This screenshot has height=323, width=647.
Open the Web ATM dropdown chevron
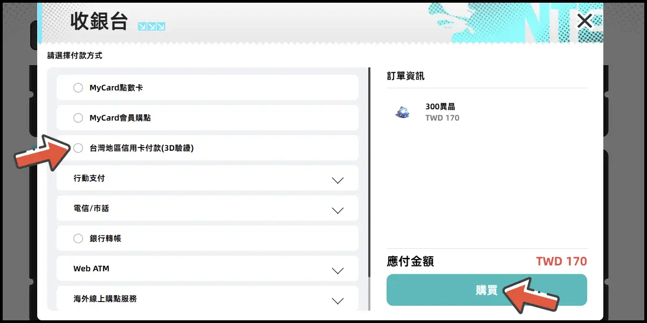(338, 271)
